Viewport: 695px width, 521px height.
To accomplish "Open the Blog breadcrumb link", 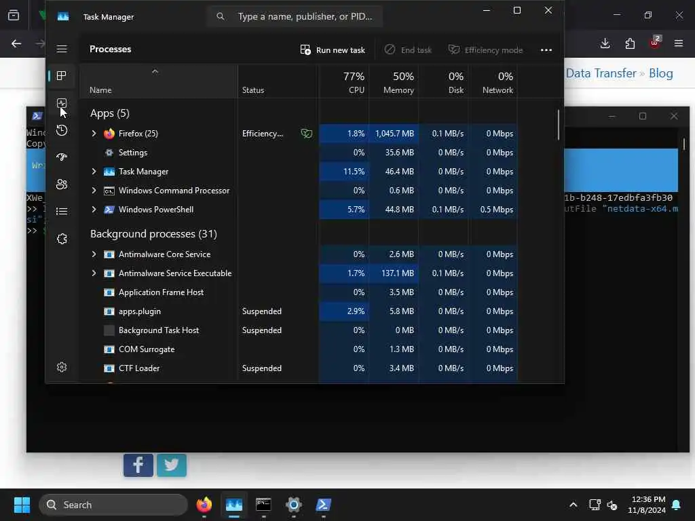I will click(x=661, y=73).
